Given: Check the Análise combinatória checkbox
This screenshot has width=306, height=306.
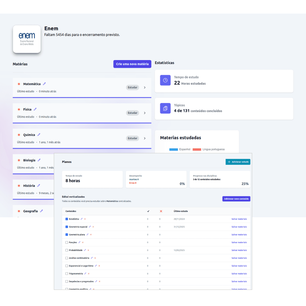Looking at the screenshot, I should coord(67,258).
